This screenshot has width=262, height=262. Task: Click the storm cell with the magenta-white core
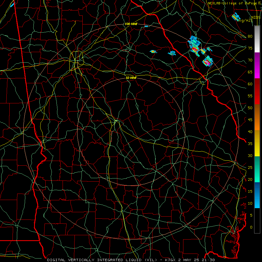pyautogui.click(x=208, y=62)
